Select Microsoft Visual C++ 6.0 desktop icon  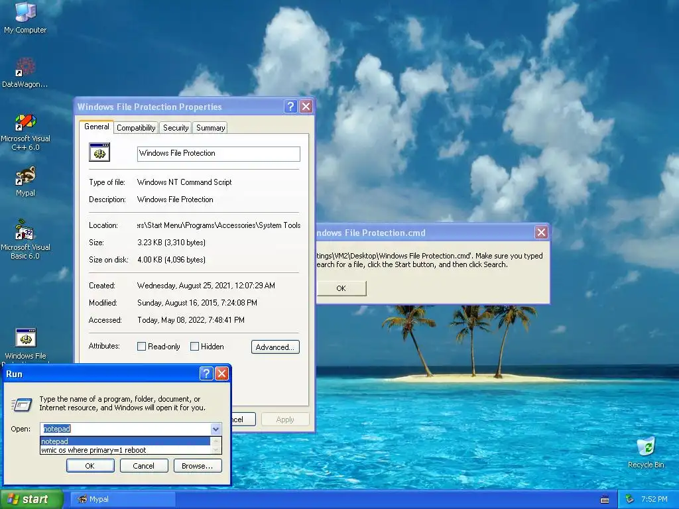(x=25, y=133)
